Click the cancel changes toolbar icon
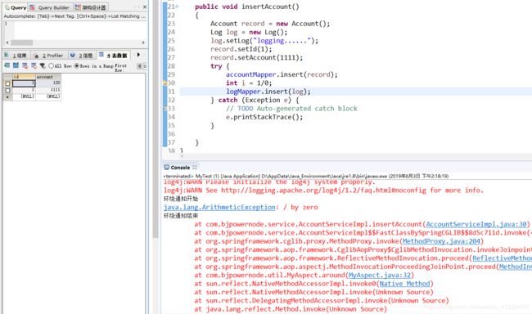The width and height of the screenshot is (532, 314). [x=34, y=65]
